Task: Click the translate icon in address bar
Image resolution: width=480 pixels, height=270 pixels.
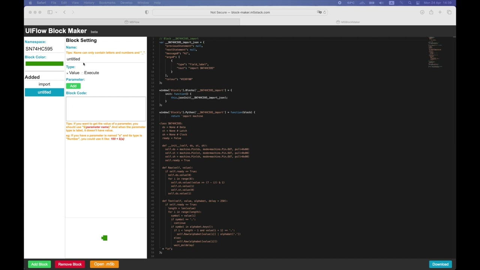Action: pos(319,12)
